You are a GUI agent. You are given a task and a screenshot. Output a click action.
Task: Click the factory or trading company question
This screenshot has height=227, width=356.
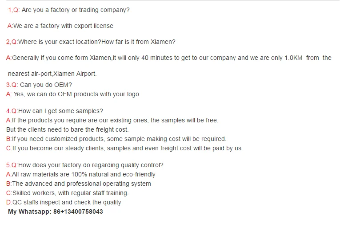75,10
